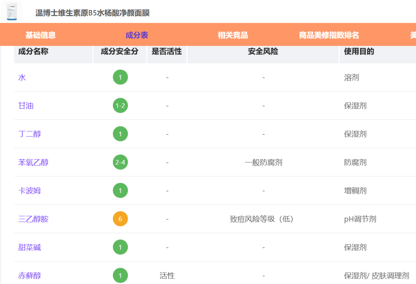The height and width of the screenshot is (284, 416).
Task: Click the 甜菜碱 ingredient link
Action: (30, 247)
